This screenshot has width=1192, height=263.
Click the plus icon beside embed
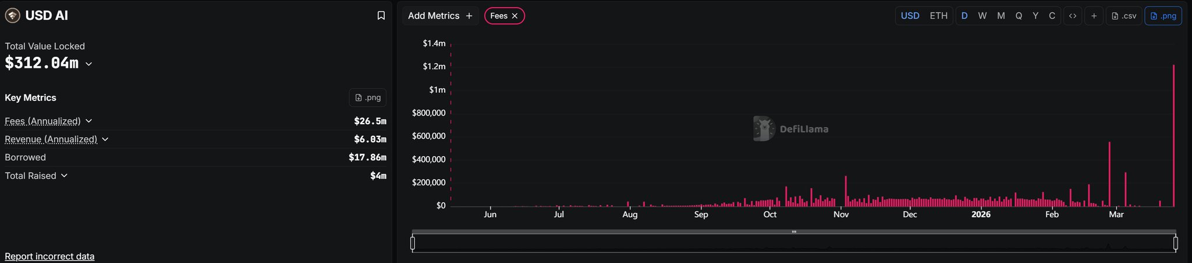tap(1094, 16)
